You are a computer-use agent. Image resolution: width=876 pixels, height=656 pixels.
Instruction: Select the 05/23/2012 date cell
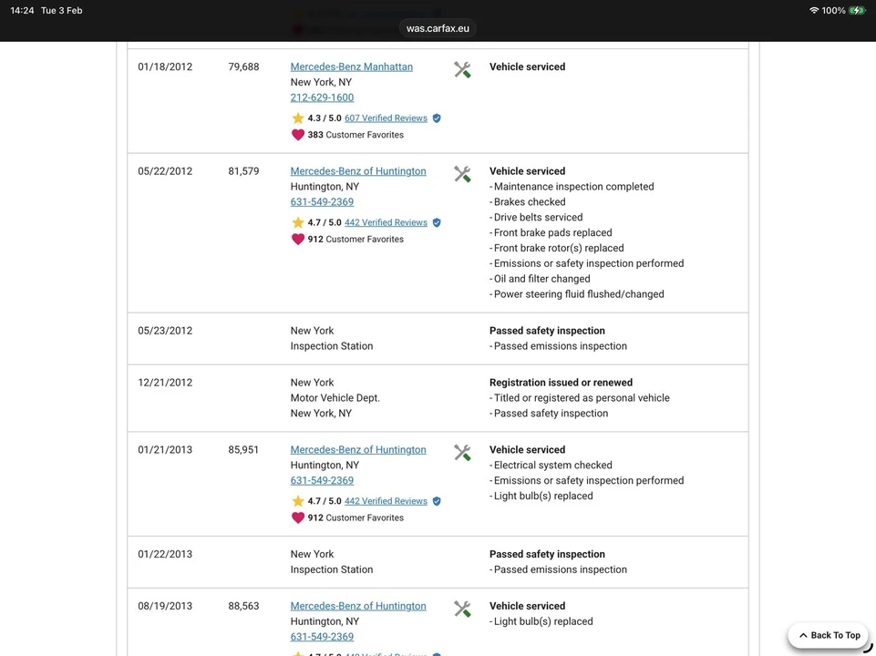tap(165, 331)
